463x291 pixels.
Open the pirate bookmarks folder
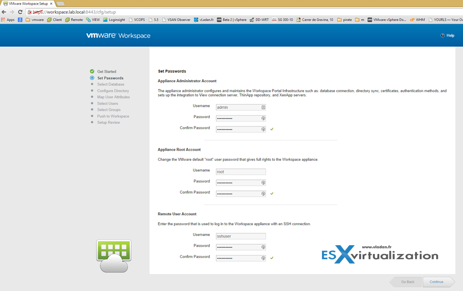pos(345,20)
